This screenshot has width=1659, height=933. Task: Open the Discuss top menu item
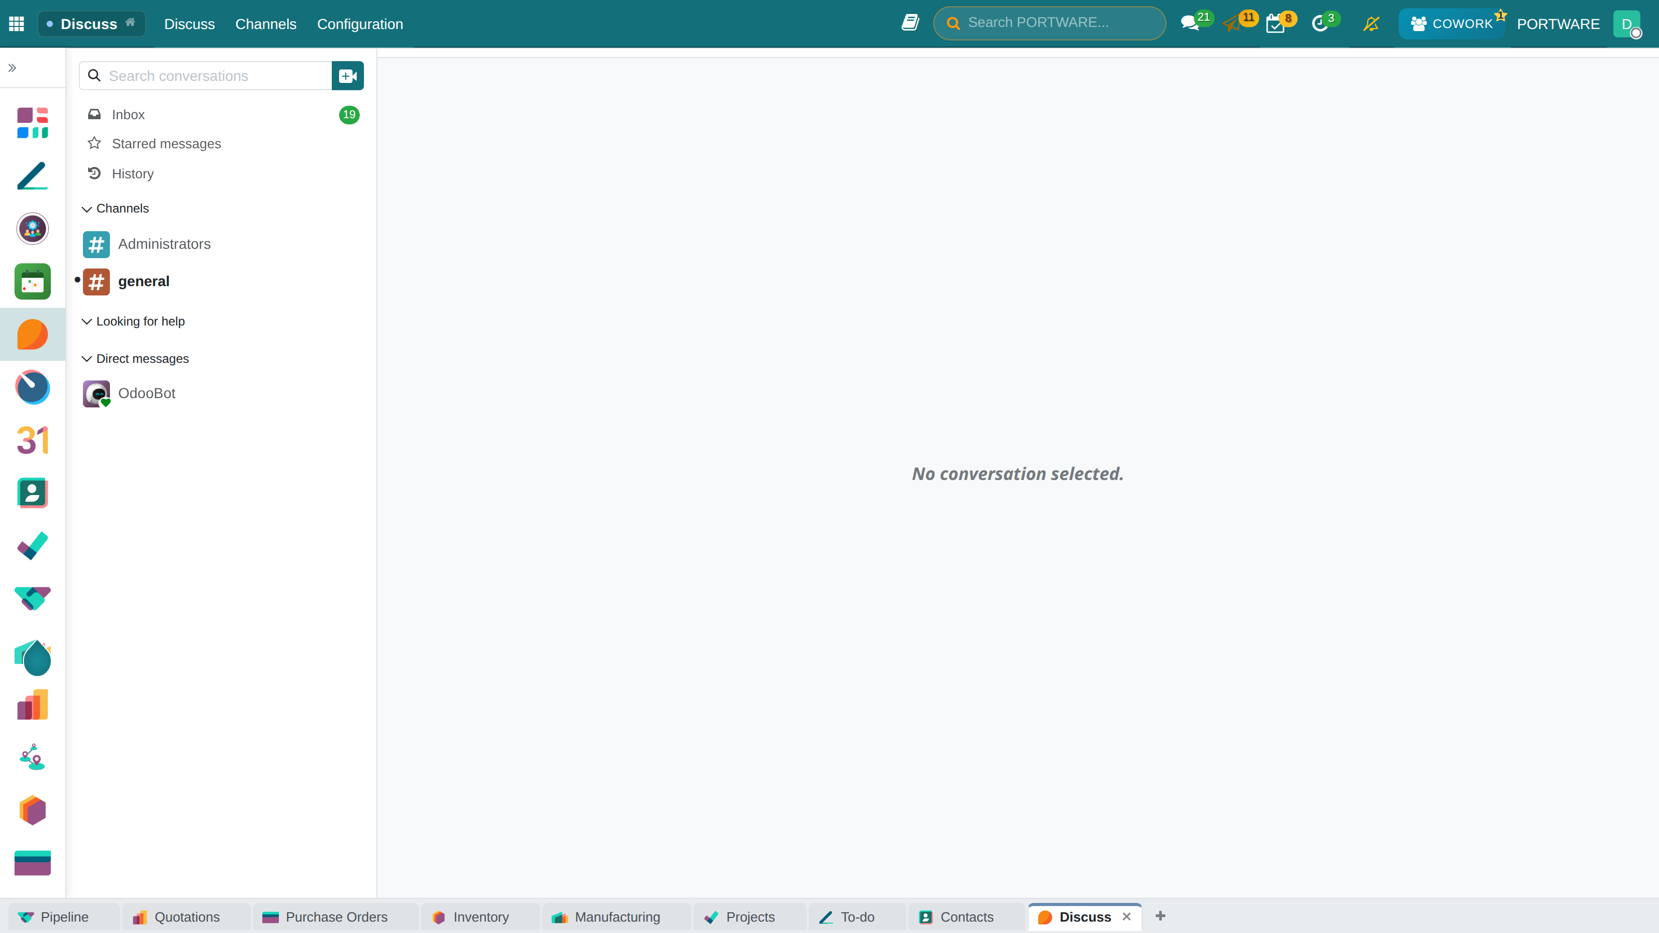pyautogui.click(x=189, y=24)
